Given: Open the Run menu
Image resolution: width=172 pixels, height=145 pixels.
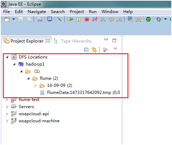Looking at the screenshot, I should pos(93,12).
